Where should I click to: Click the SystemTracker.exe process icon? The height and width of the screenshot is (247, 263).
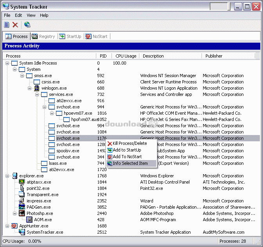tap(22, 232)
